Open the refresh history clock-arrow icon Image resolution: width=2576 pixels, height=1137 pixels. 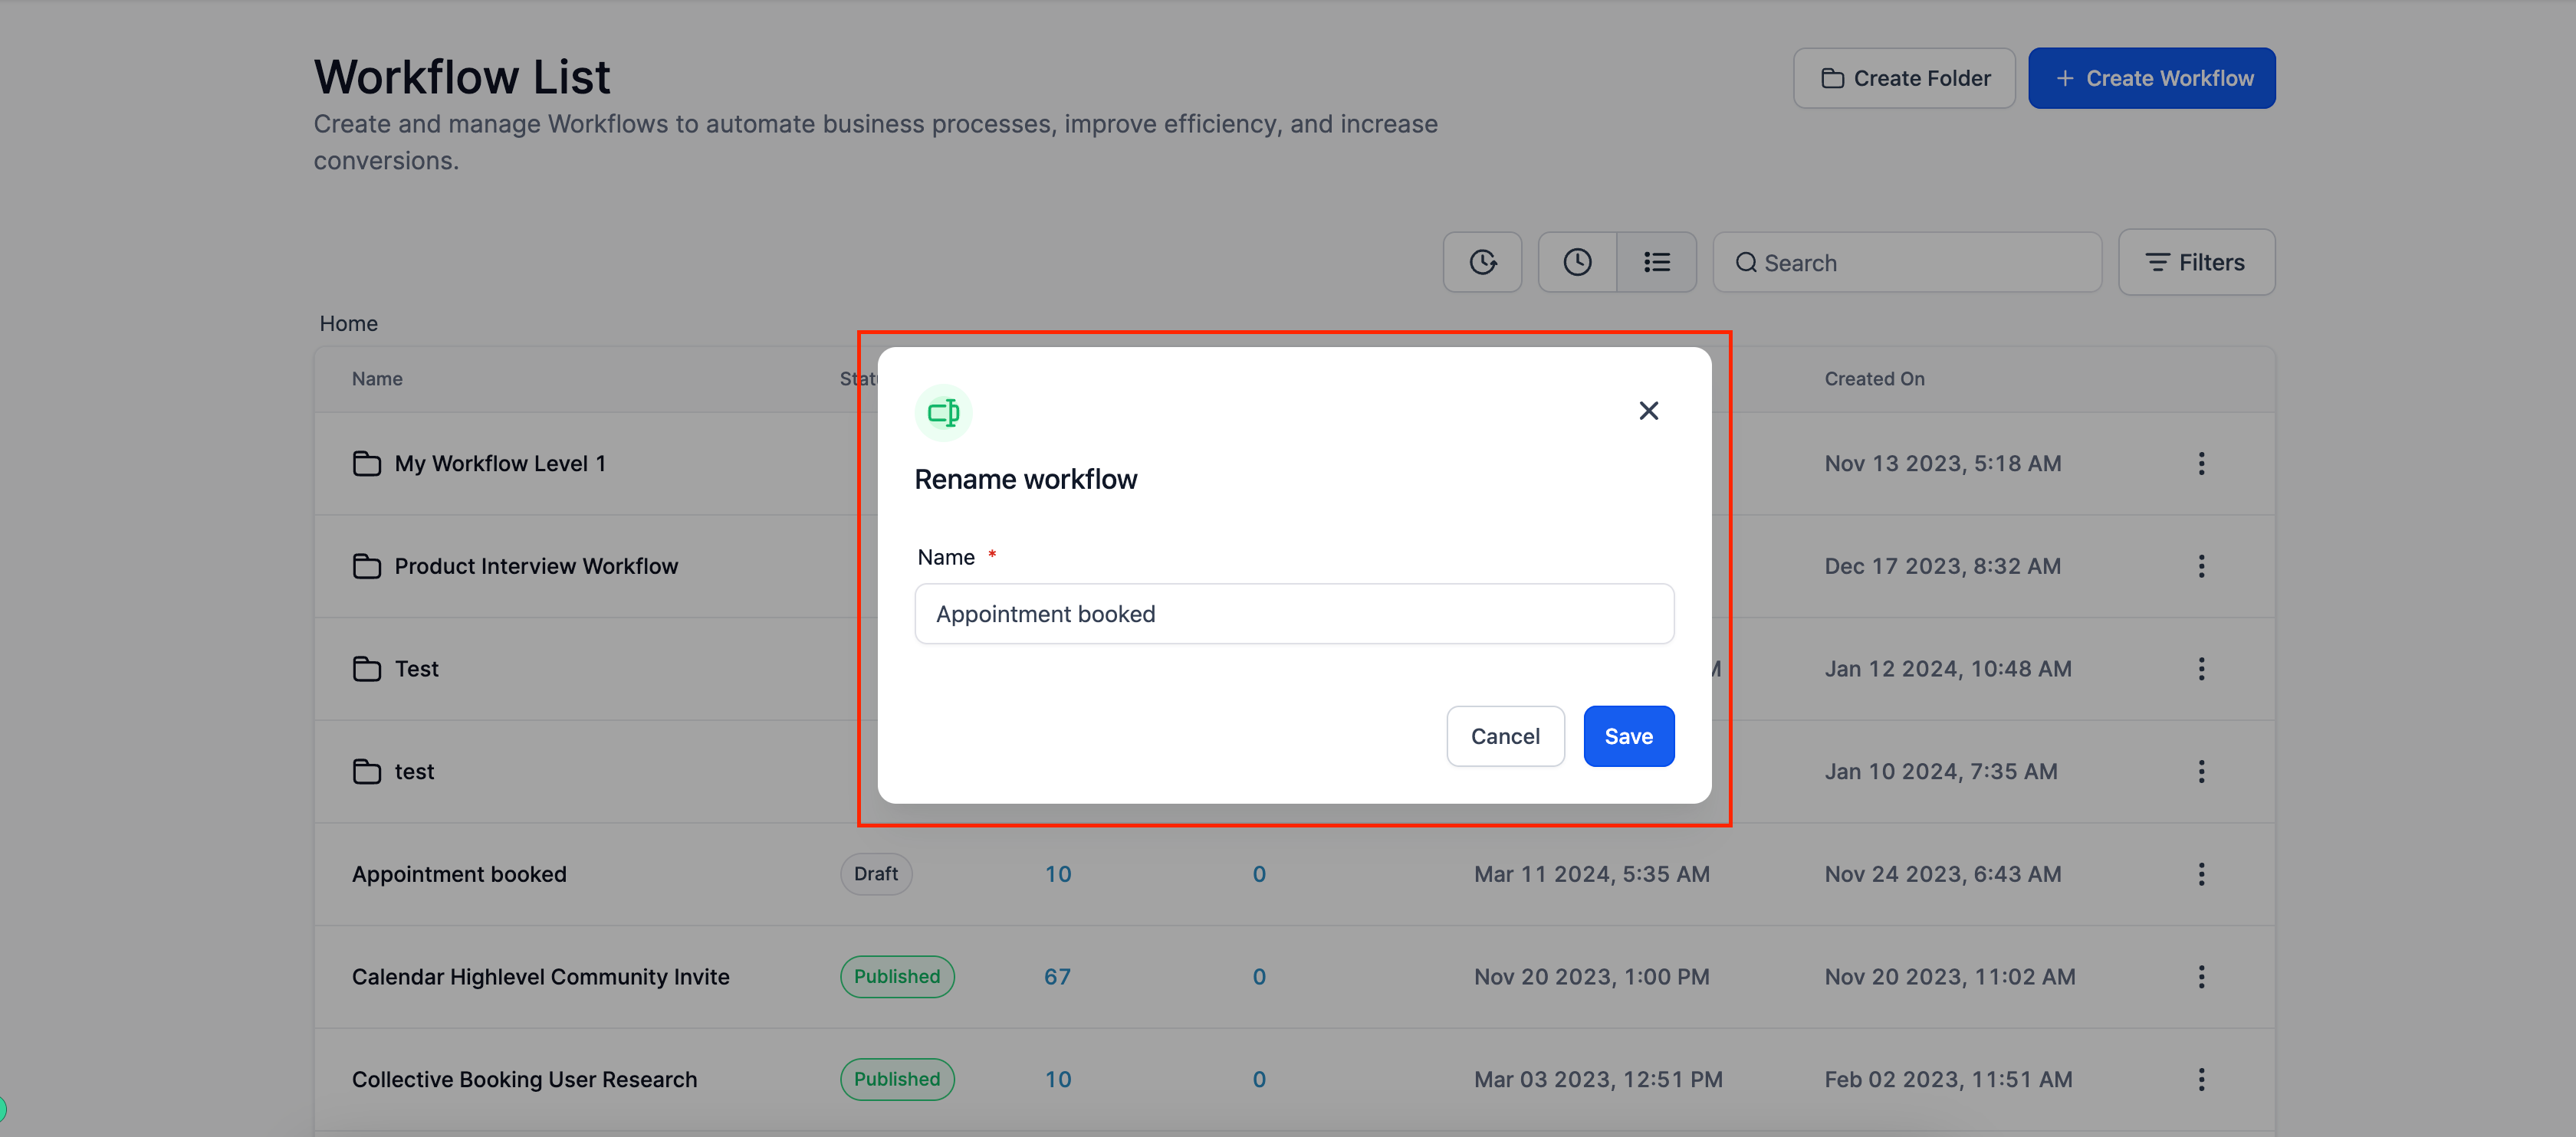click(1482, 262)
